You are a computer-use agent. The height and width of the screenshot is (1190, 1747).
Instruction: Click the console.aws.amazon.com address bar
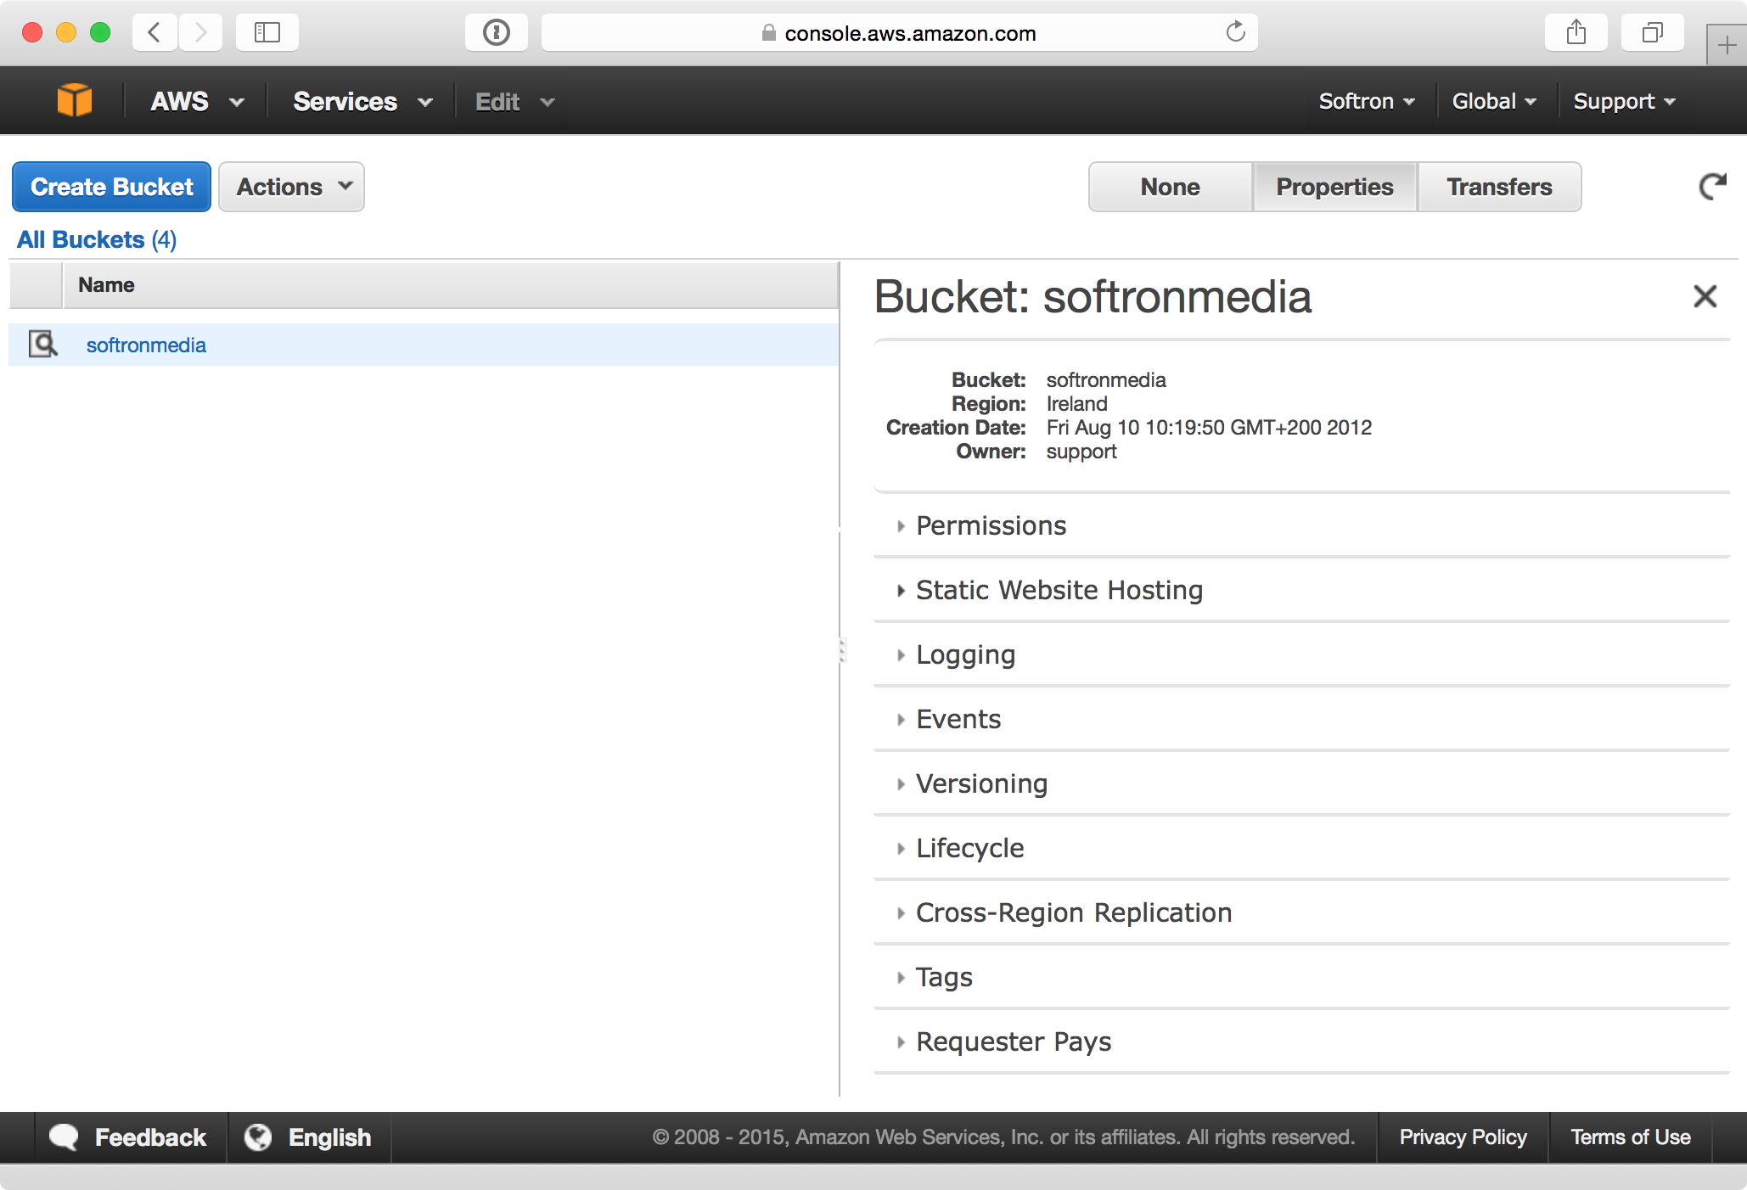pyautogui.click(x=900, y=33)
